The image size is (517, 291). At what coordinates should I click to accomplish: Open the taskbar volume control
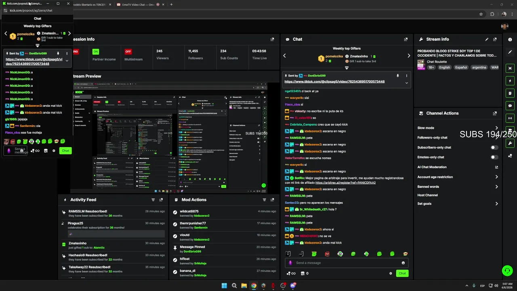point(496,286)
